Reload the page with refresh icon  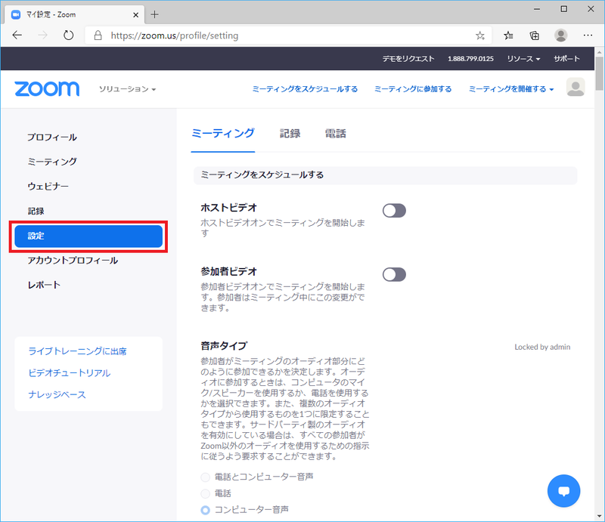click(68, 36)
